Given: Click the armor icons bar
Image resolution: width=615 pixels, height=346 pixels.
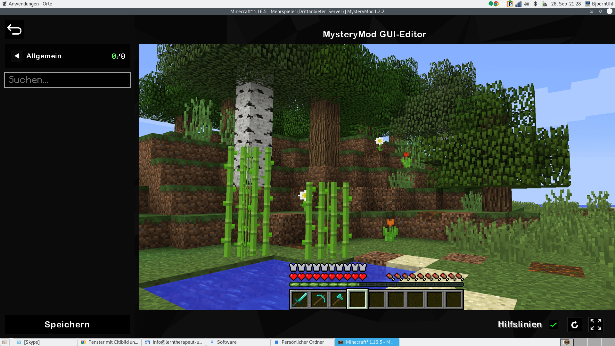Looking at the screenshot, I should click(x=328, y=267).
